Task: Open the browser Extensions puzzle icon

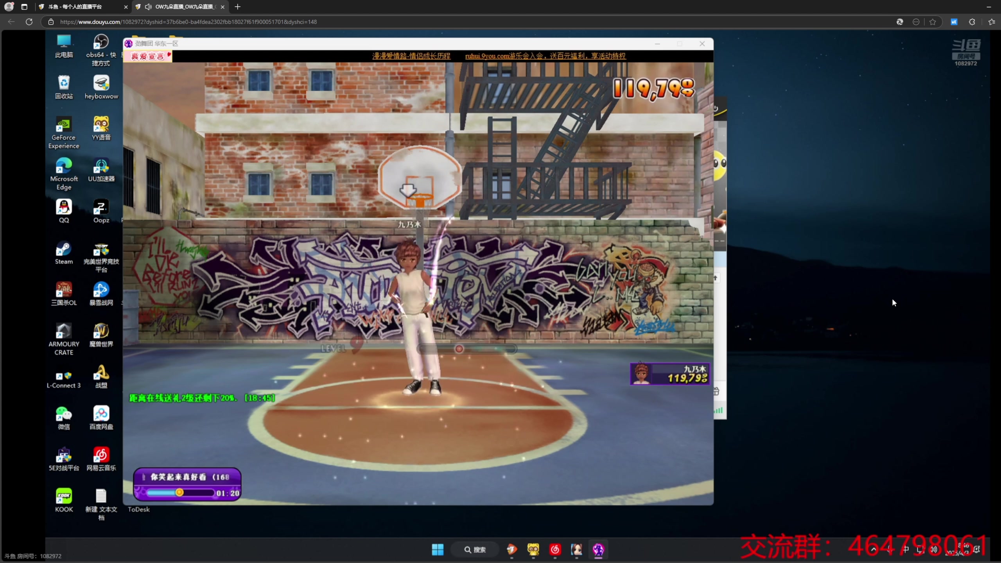Action: 972,22
